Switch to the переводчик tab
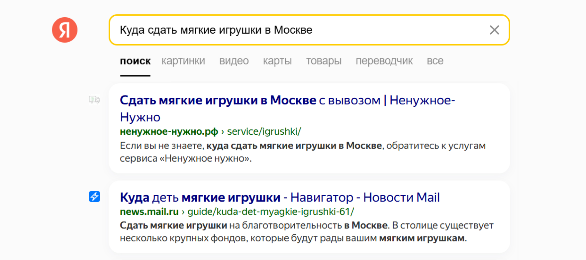 [384, 61]
